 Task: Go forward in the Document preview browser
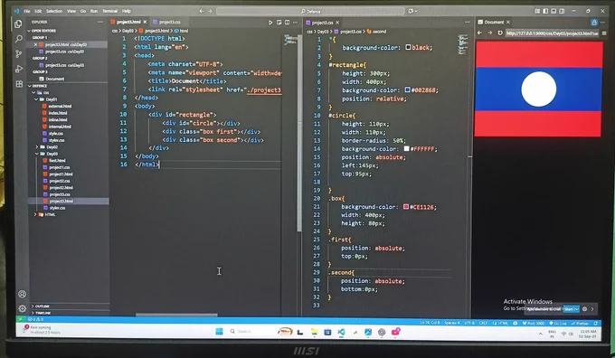pyautogui.click(x=490, y=33)
